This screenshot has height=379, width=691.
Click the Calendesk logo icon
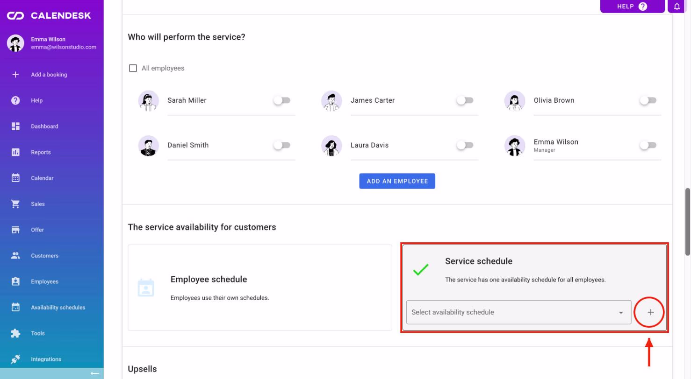(15, 16)
